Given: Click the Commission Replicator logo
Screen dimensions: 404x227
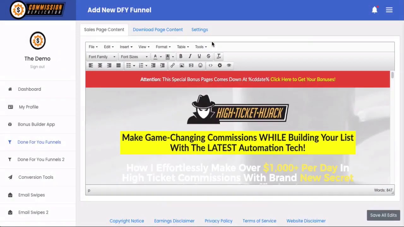Looking at the screenshot, I should click(x=38, y=10).
